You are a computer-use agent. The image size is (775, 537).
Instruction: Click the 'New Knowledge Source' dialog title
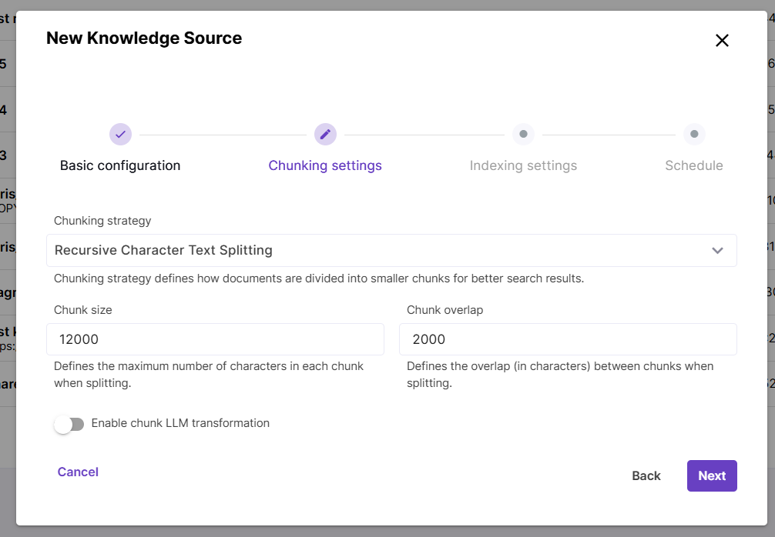144,38
